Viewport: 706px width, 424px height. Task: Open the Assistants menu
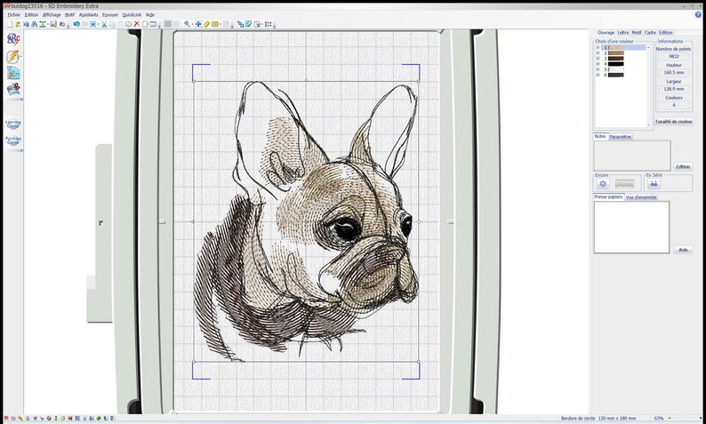tap(88, 15)
